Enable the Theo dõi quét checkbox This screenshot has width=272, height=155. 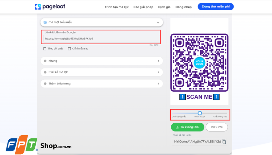tap(45, 49)
